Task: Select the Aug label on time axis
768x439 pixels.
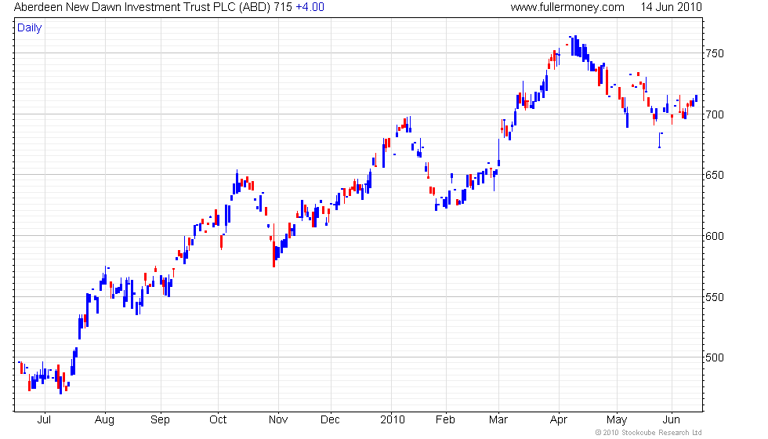Action: 104,419
